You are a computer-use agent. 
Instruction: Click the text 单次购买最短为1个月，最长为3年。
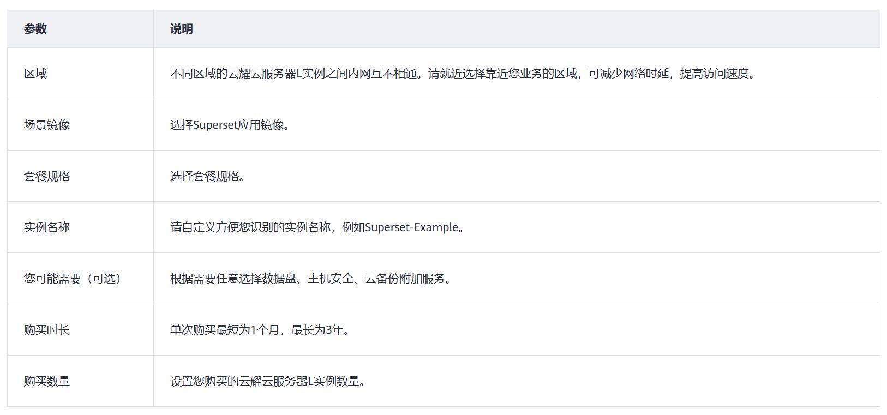pos(261,330)
